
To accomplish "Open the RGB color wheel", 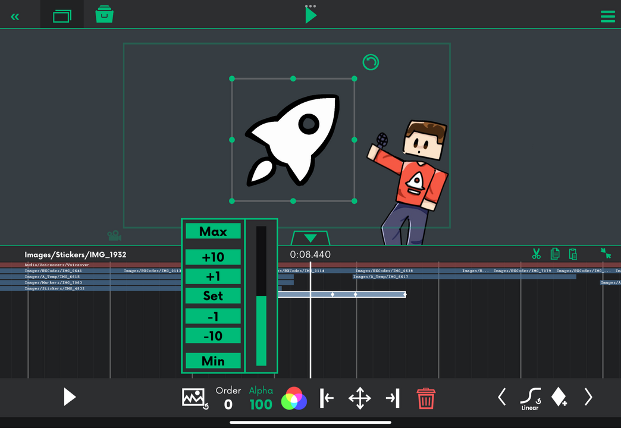I will tap(294, 398).
